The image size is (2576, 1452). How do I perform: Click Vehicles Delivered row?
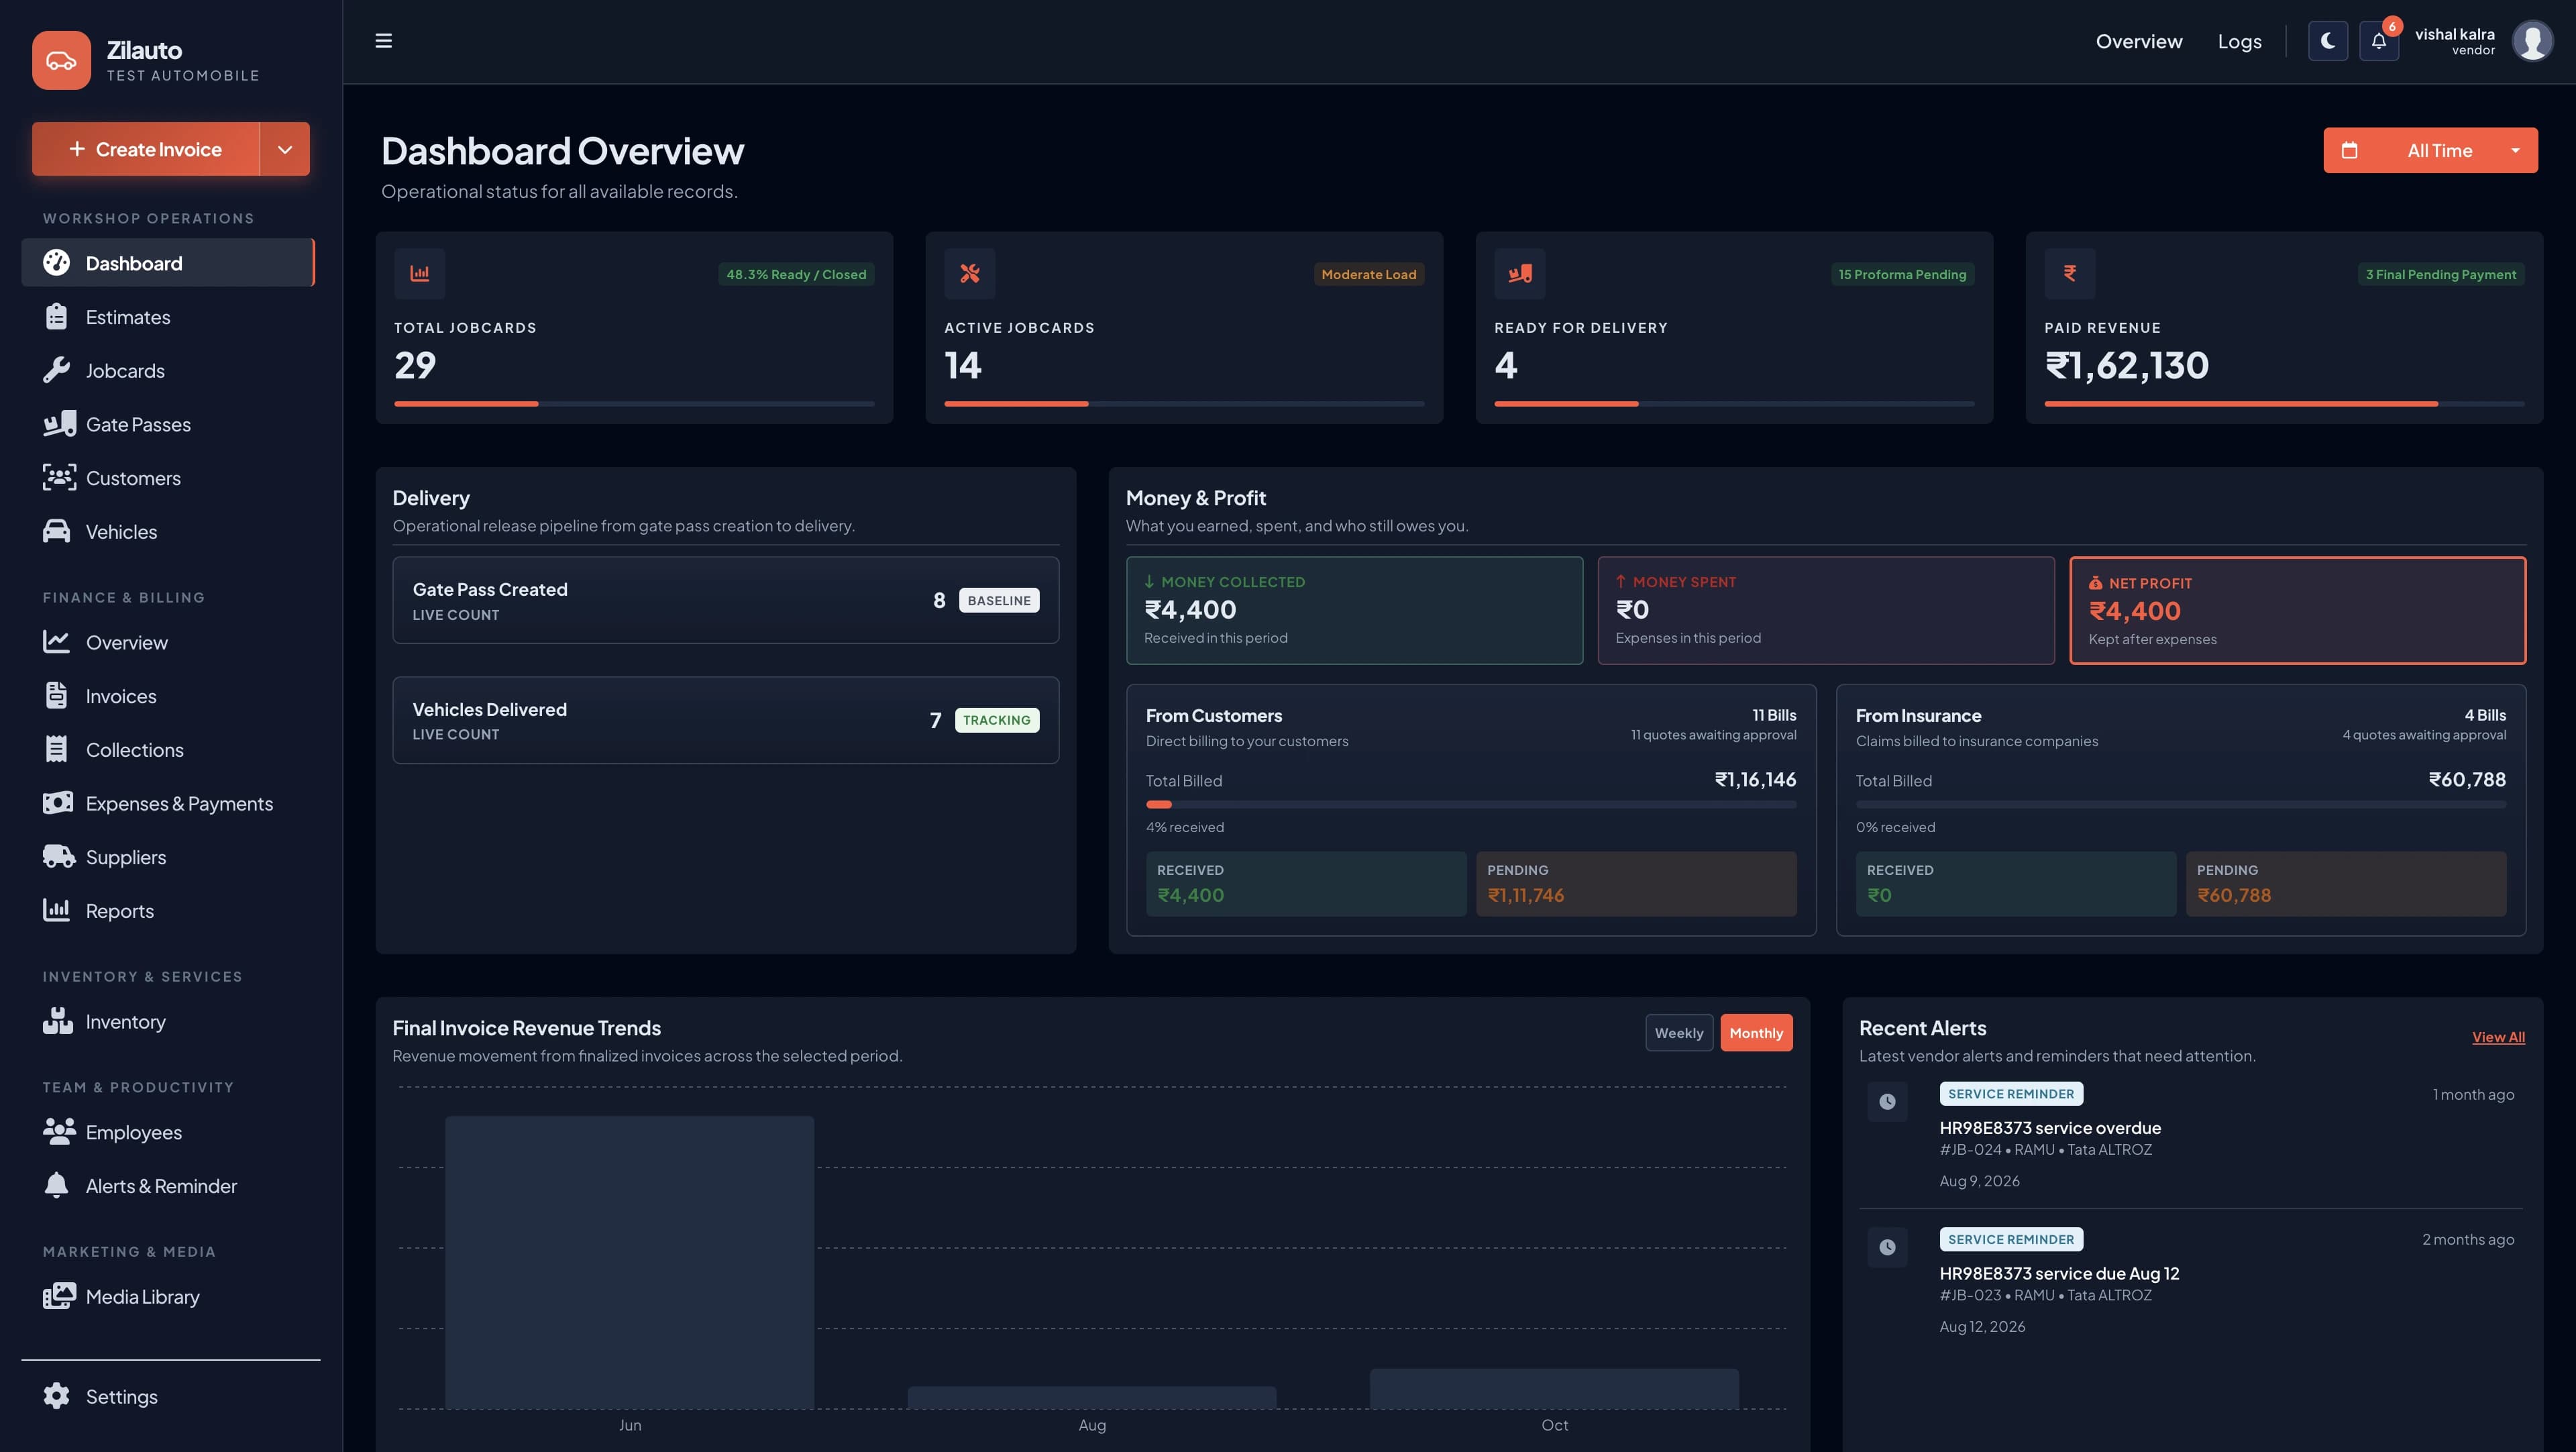click(725, 720)
